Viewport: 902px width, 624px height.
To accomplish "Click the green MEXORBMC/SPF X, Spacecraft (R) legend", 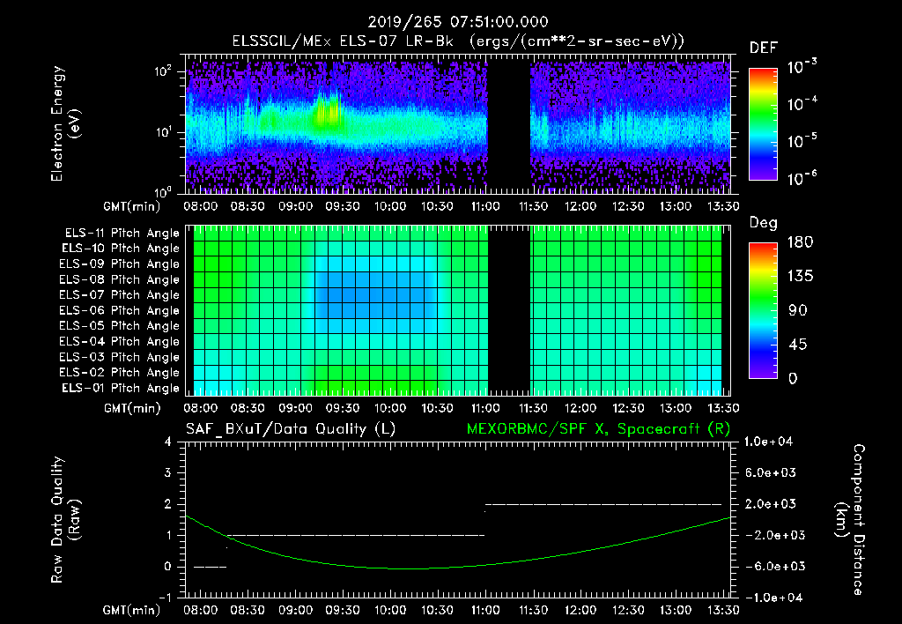I will 598,429.
